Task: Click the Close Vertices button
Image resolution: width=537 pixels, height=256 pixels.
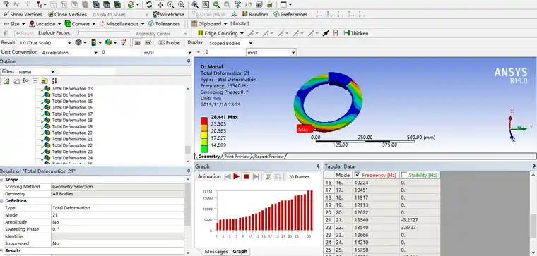Action: click(67, 14)
